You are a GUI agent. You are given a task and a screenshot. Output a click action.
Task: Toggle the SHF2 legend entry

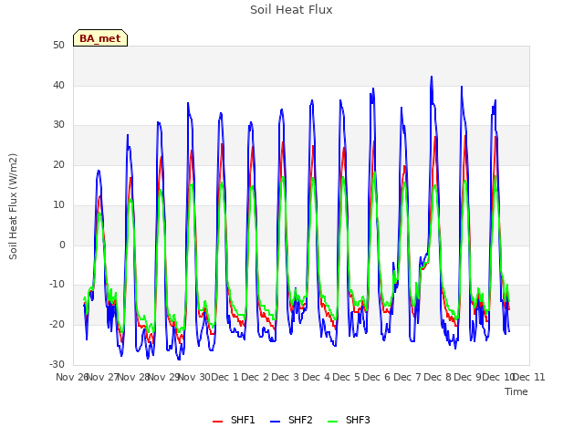tap(291, 420)
